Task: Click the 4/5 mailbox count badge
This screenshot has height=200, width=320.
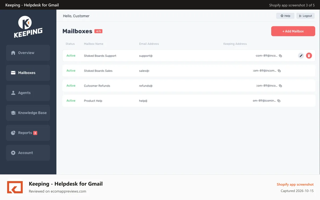Action: [98, 31]
